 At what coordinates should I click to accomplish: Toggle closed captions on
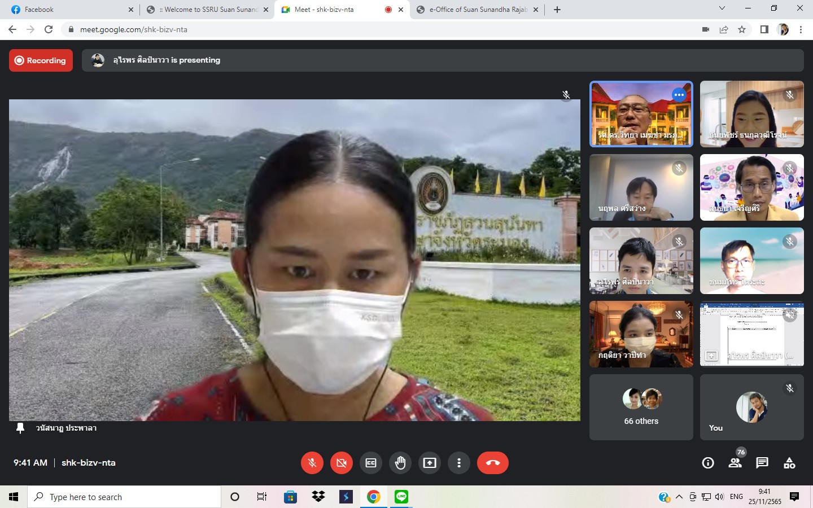click(x=371, y=463)
